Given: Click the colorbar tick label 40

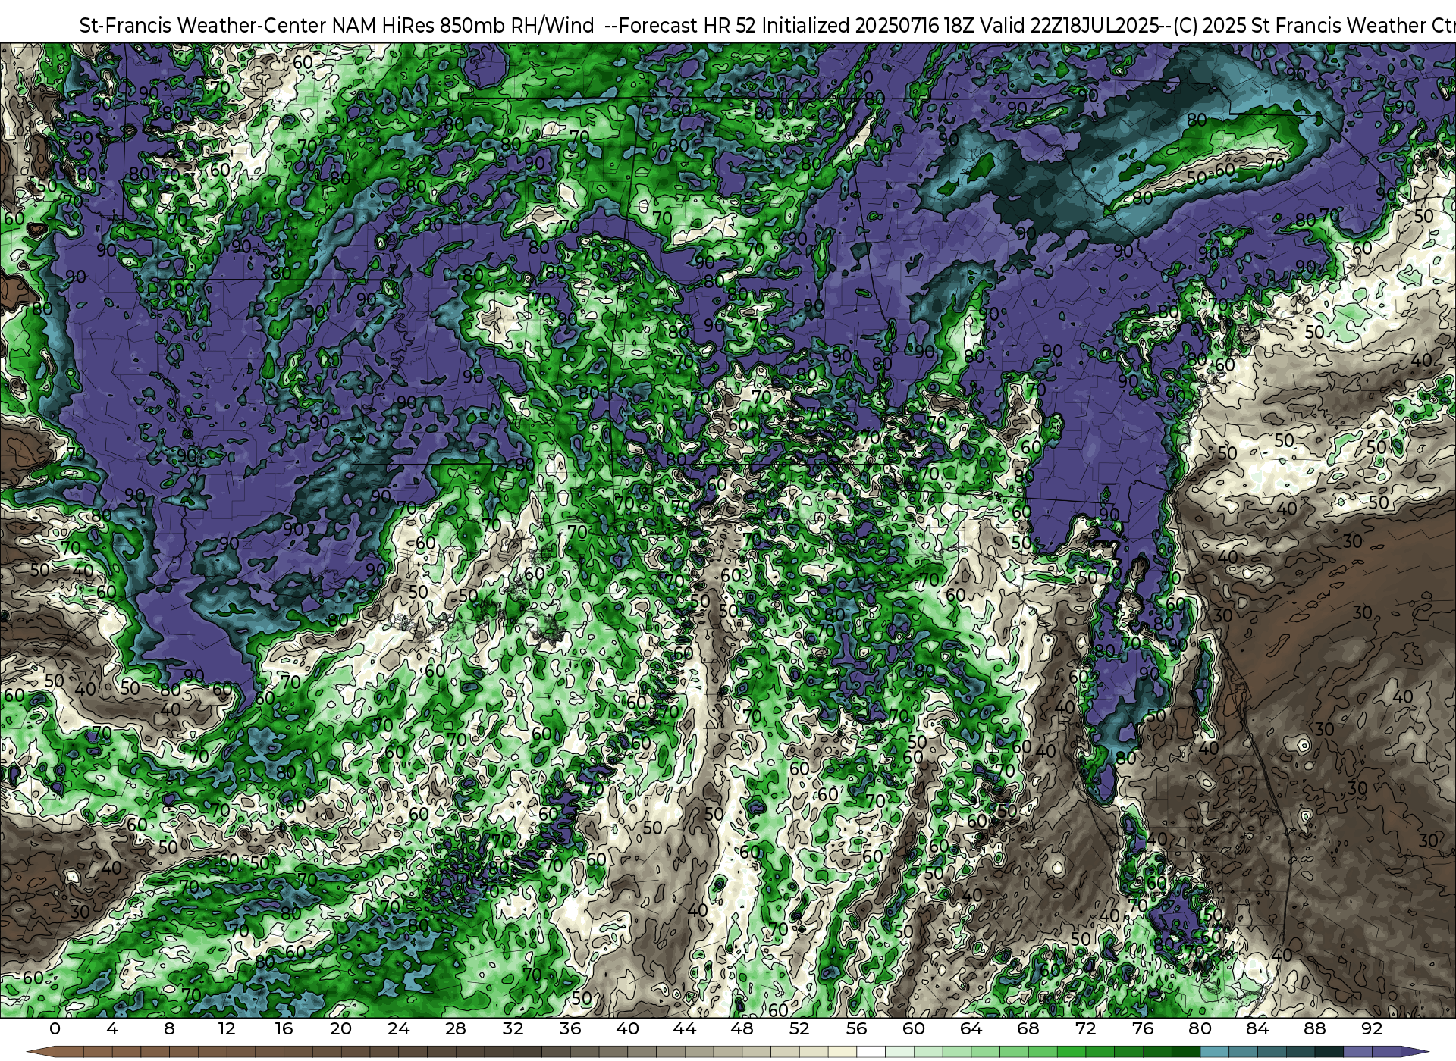Looking at the screenshot, I should point(627,1029).
